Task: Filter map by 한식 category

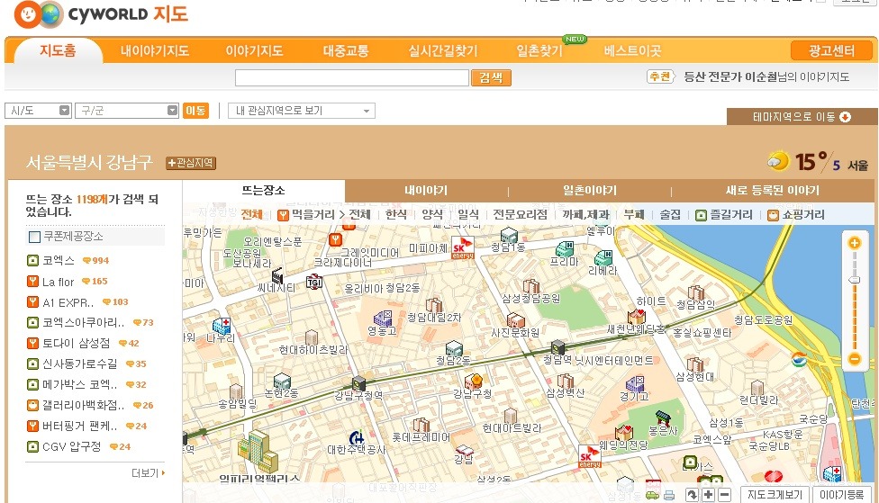Action: tap(395, 214)
